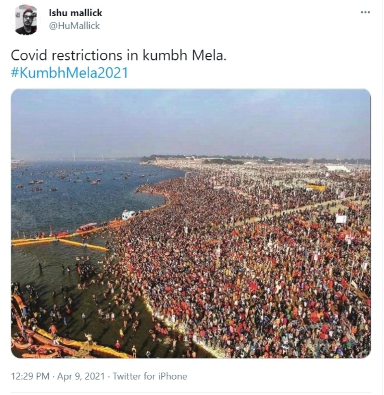Open the @HuMallick handle link
The width and height of the screenshot is (384, 395).
(74, 26)
